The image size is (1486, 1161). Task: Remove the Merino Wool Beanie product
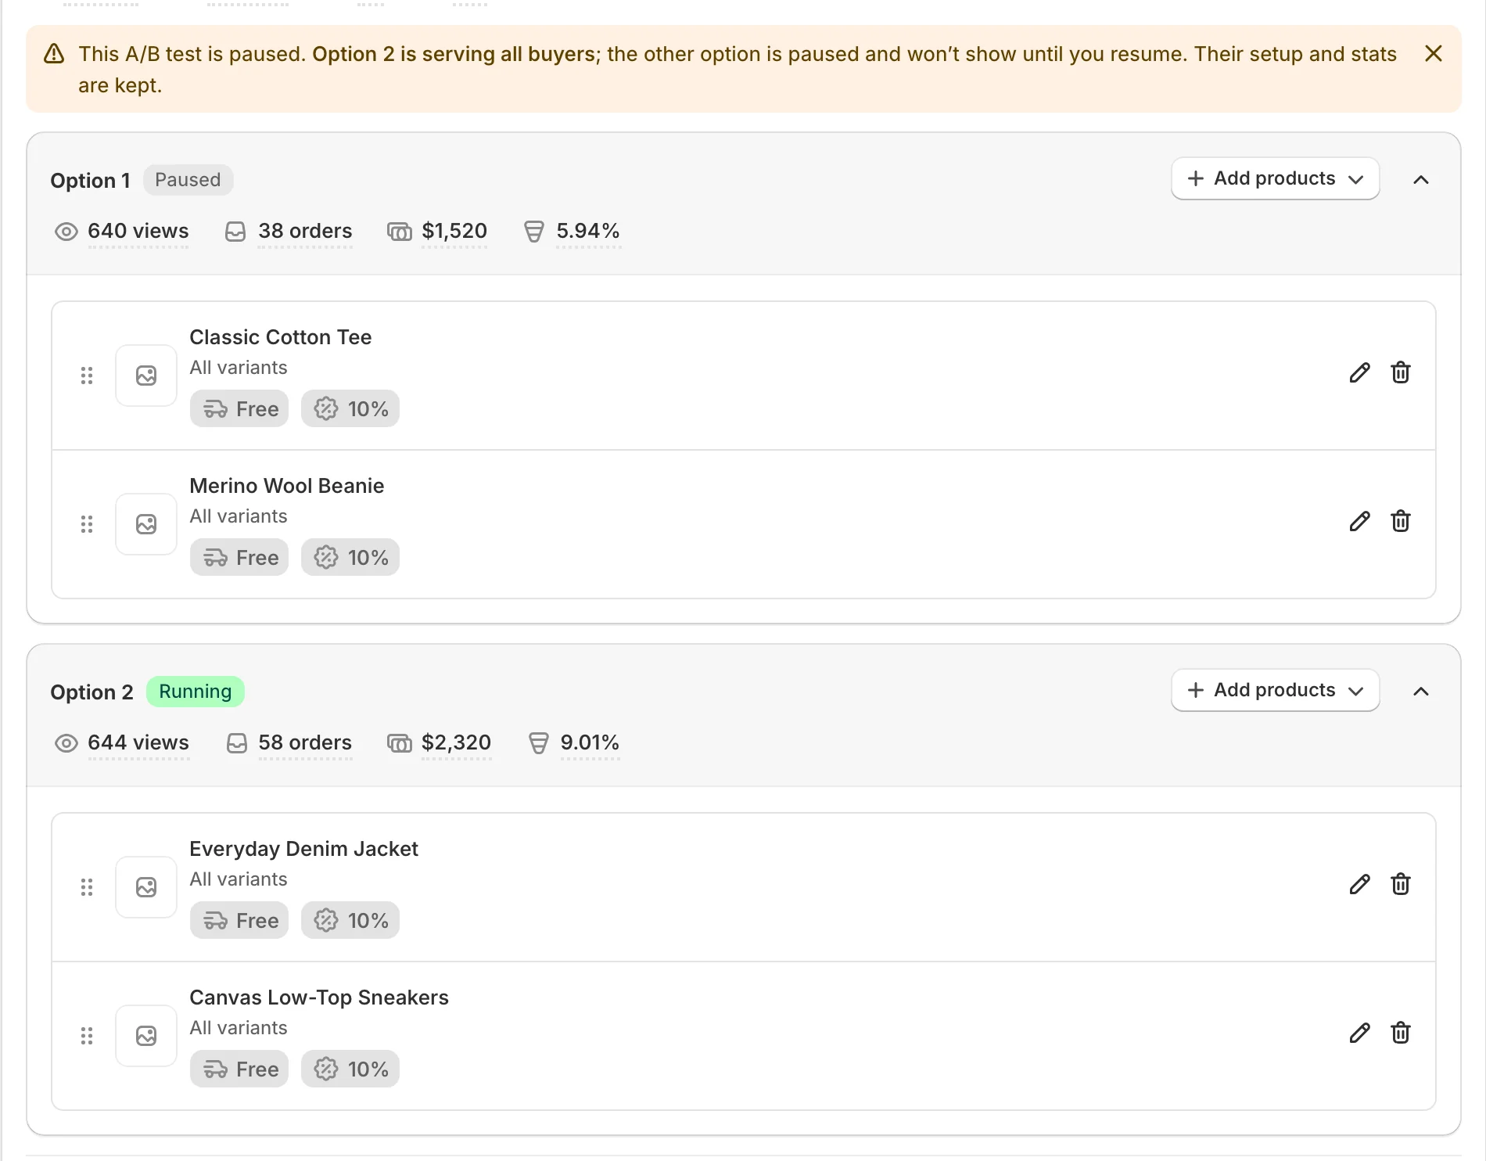click(x=1401, y=521)
